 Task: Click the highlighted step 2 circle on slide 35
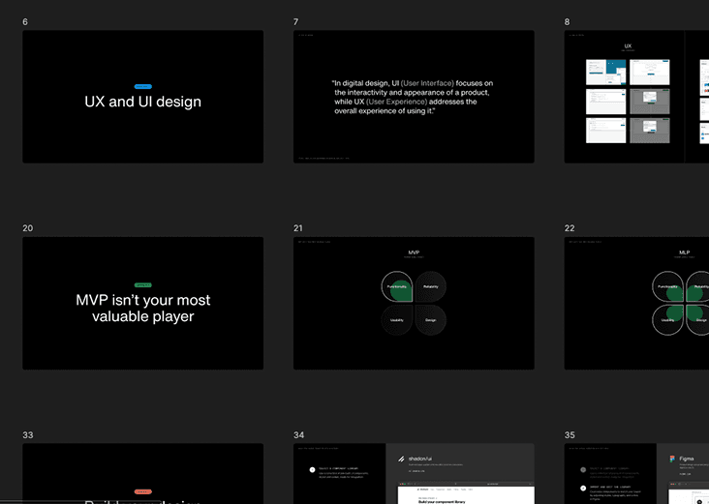(x=583, y=489)
